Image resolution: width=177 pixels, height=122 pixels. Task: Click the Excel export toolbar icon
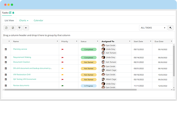tap(13, 28)
